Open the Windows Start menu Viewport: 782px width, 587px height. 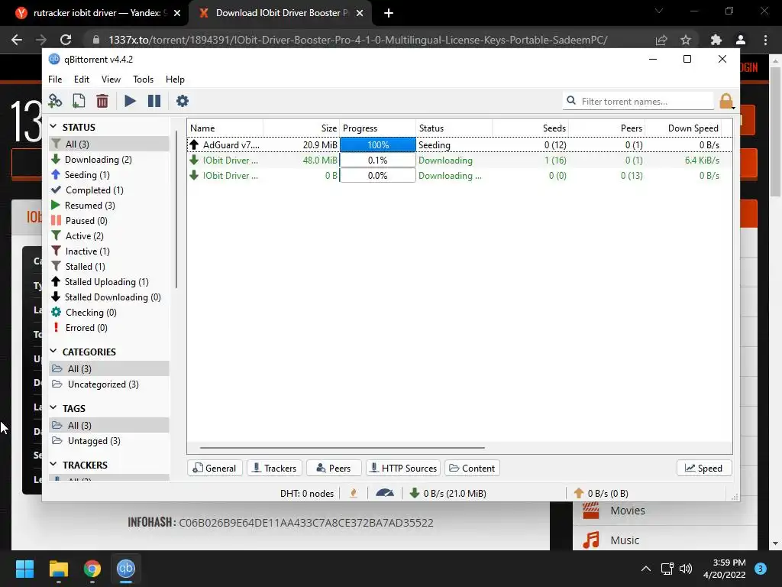click(x=24, y=569)
